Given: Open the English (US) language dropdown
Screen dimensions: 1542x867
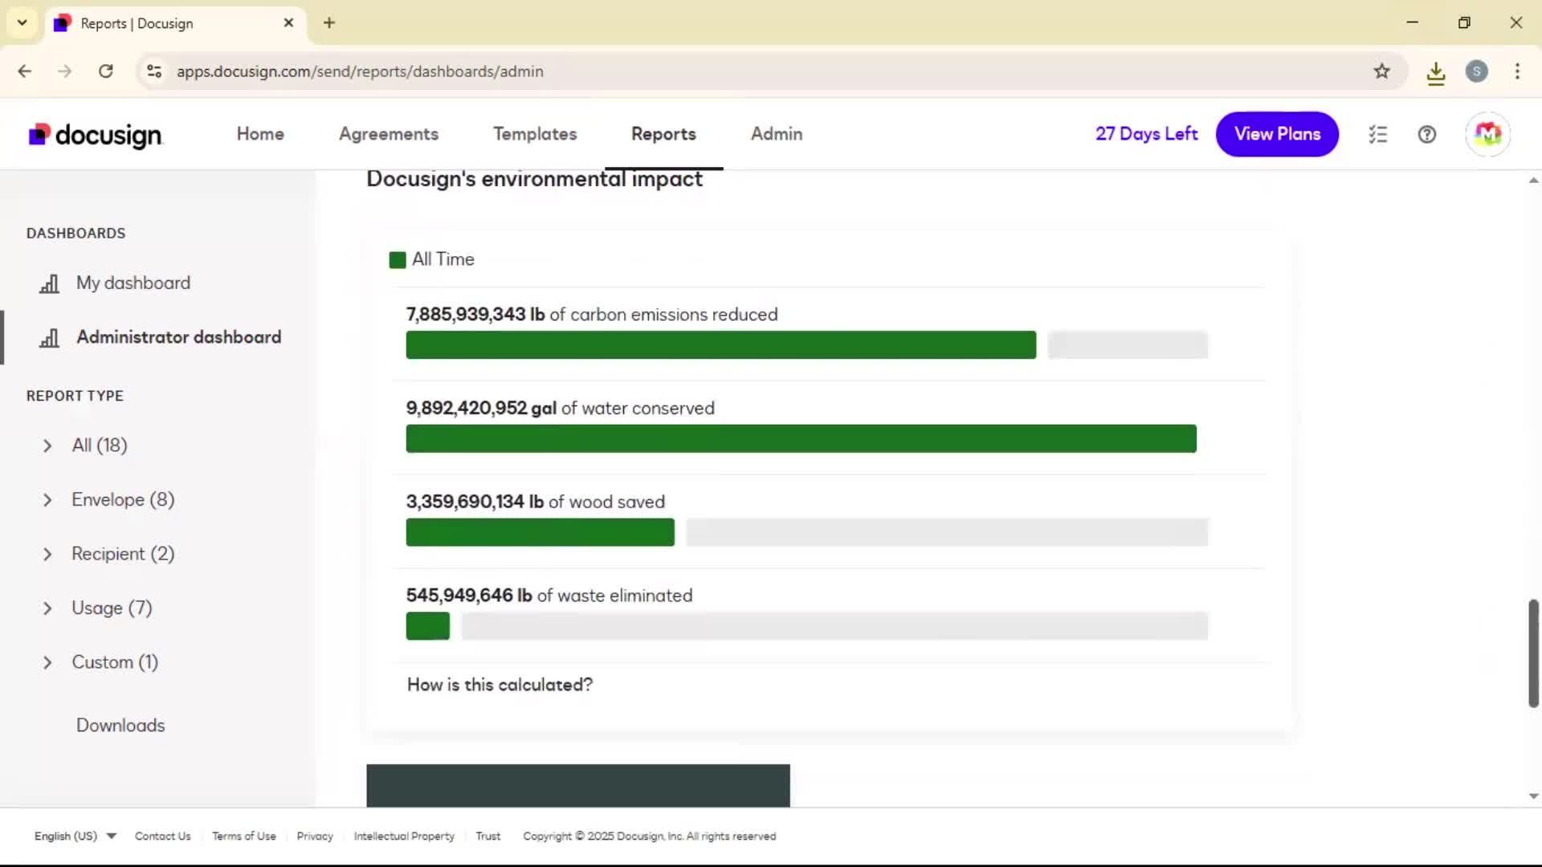Looking at the screenshot, I should (x=75, y=836).
